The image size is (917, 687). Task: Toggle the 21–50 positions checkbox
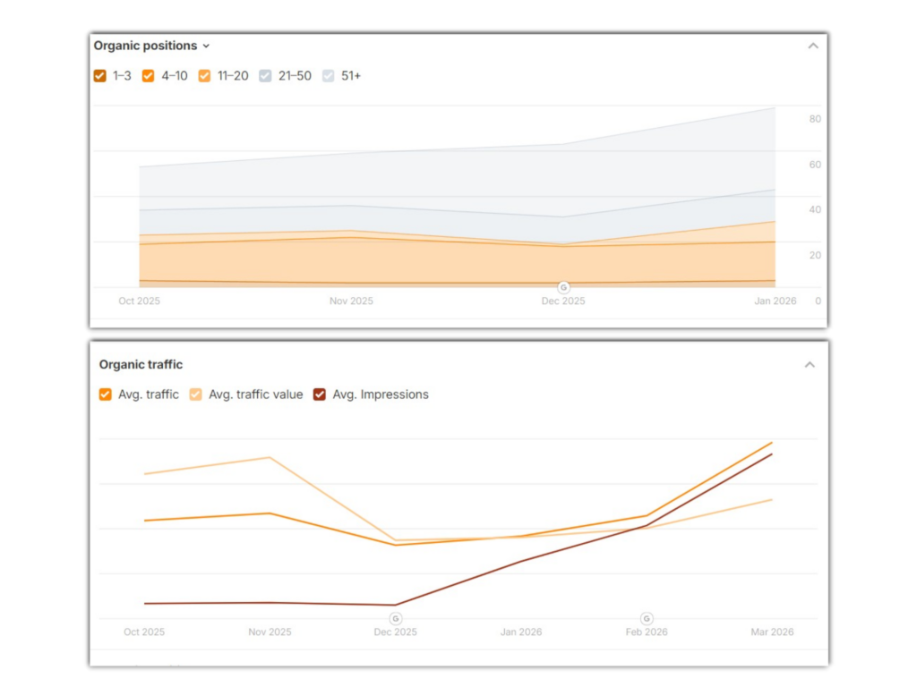[x=265, y=76]
